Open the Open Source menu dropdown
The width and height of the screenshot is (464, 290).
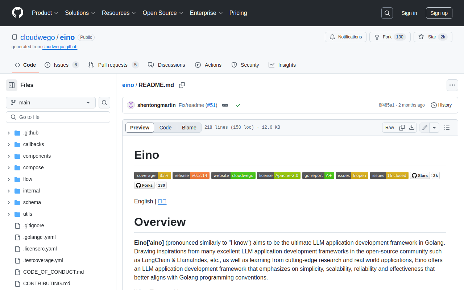(x=163, y=13)
